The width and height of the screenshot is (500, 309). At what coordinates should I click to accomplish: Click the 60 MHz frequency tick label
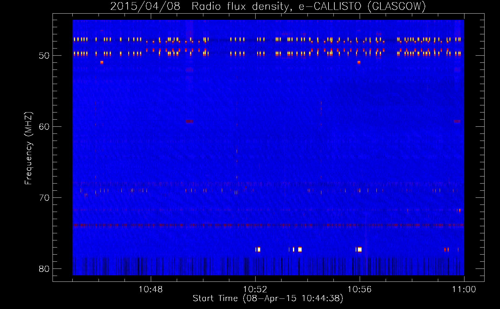coord(44,127)
